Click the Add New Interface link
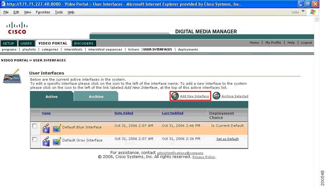This screenshot has height=187, width=325. point(194,96)
